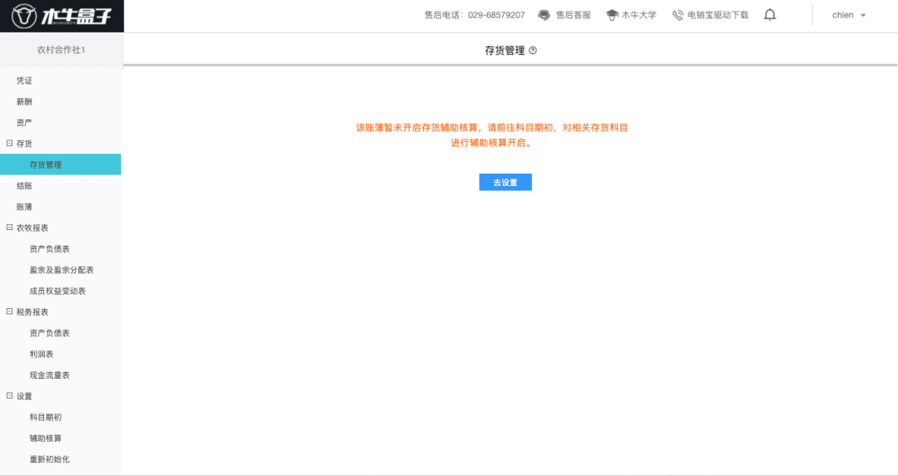The image size is (898, 476).
Task: Click the chien username
Action: pyautogui.click(x=842, y=16)
